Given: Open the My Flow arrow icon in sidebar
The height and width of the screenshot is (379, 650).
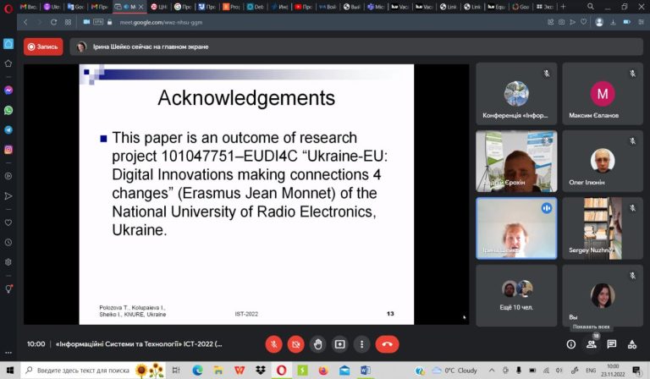Looking at the screenshot, I should [x=8, y=196].
